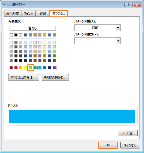Select the purple standard color swatch
This screenshot has height=153, width=144.
coord(54,68)
